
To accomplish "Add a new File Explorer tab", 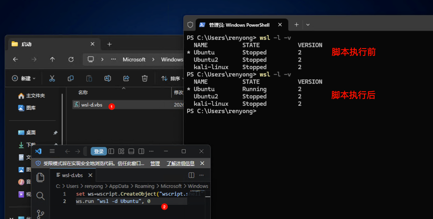I will point(109,44).
